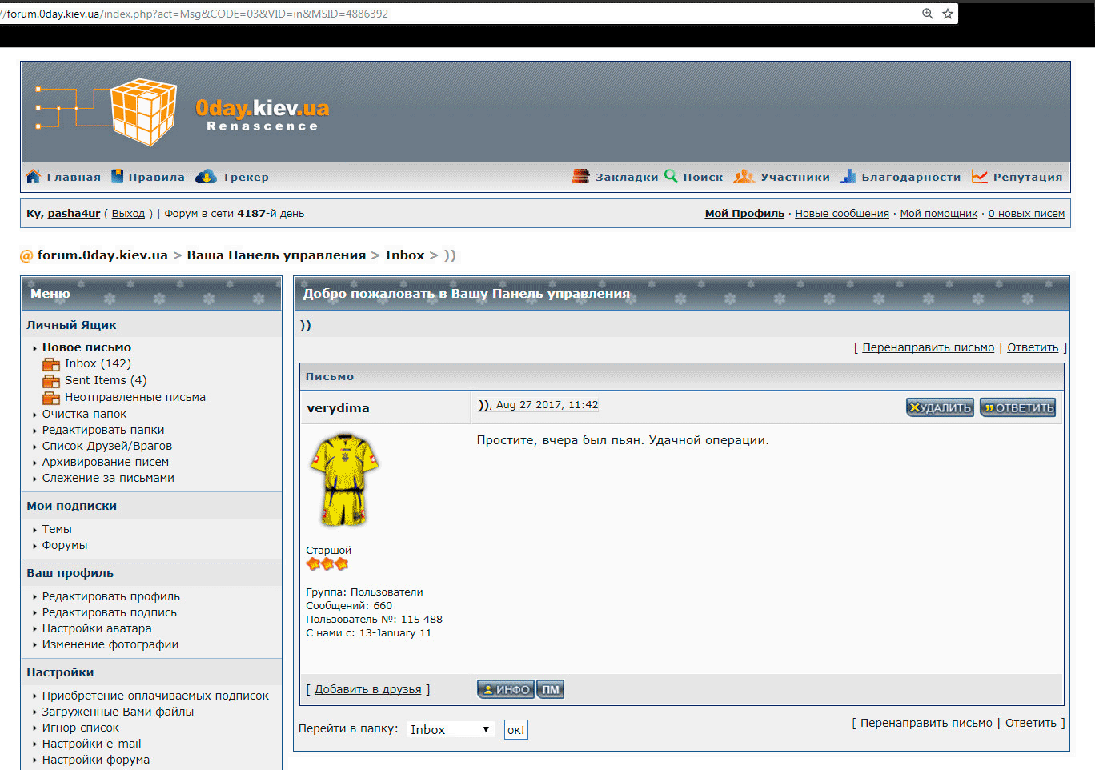The width and height of the screenshot is (1095, 770).
Task: Click the Выход logout link
Action: click(128, 214)
